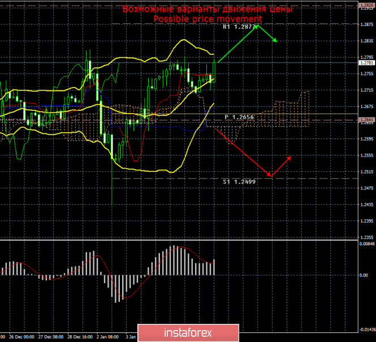Click the 1.2595 price axis label
This screenshot has width=376, height=342.
coord(367,139)
